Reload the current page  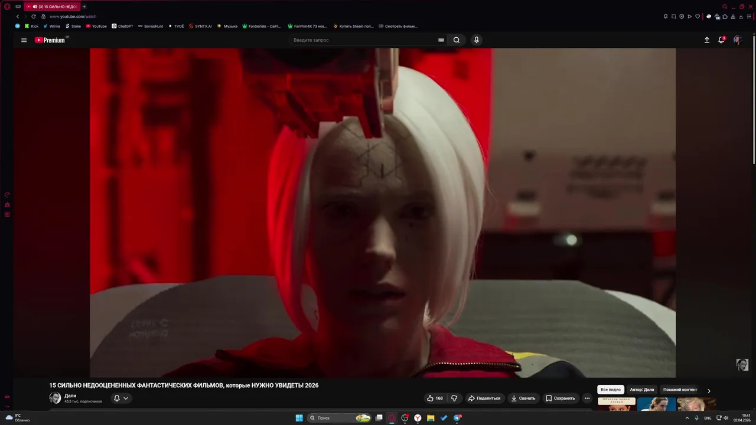pyautogui.click(x=34, y=17)
